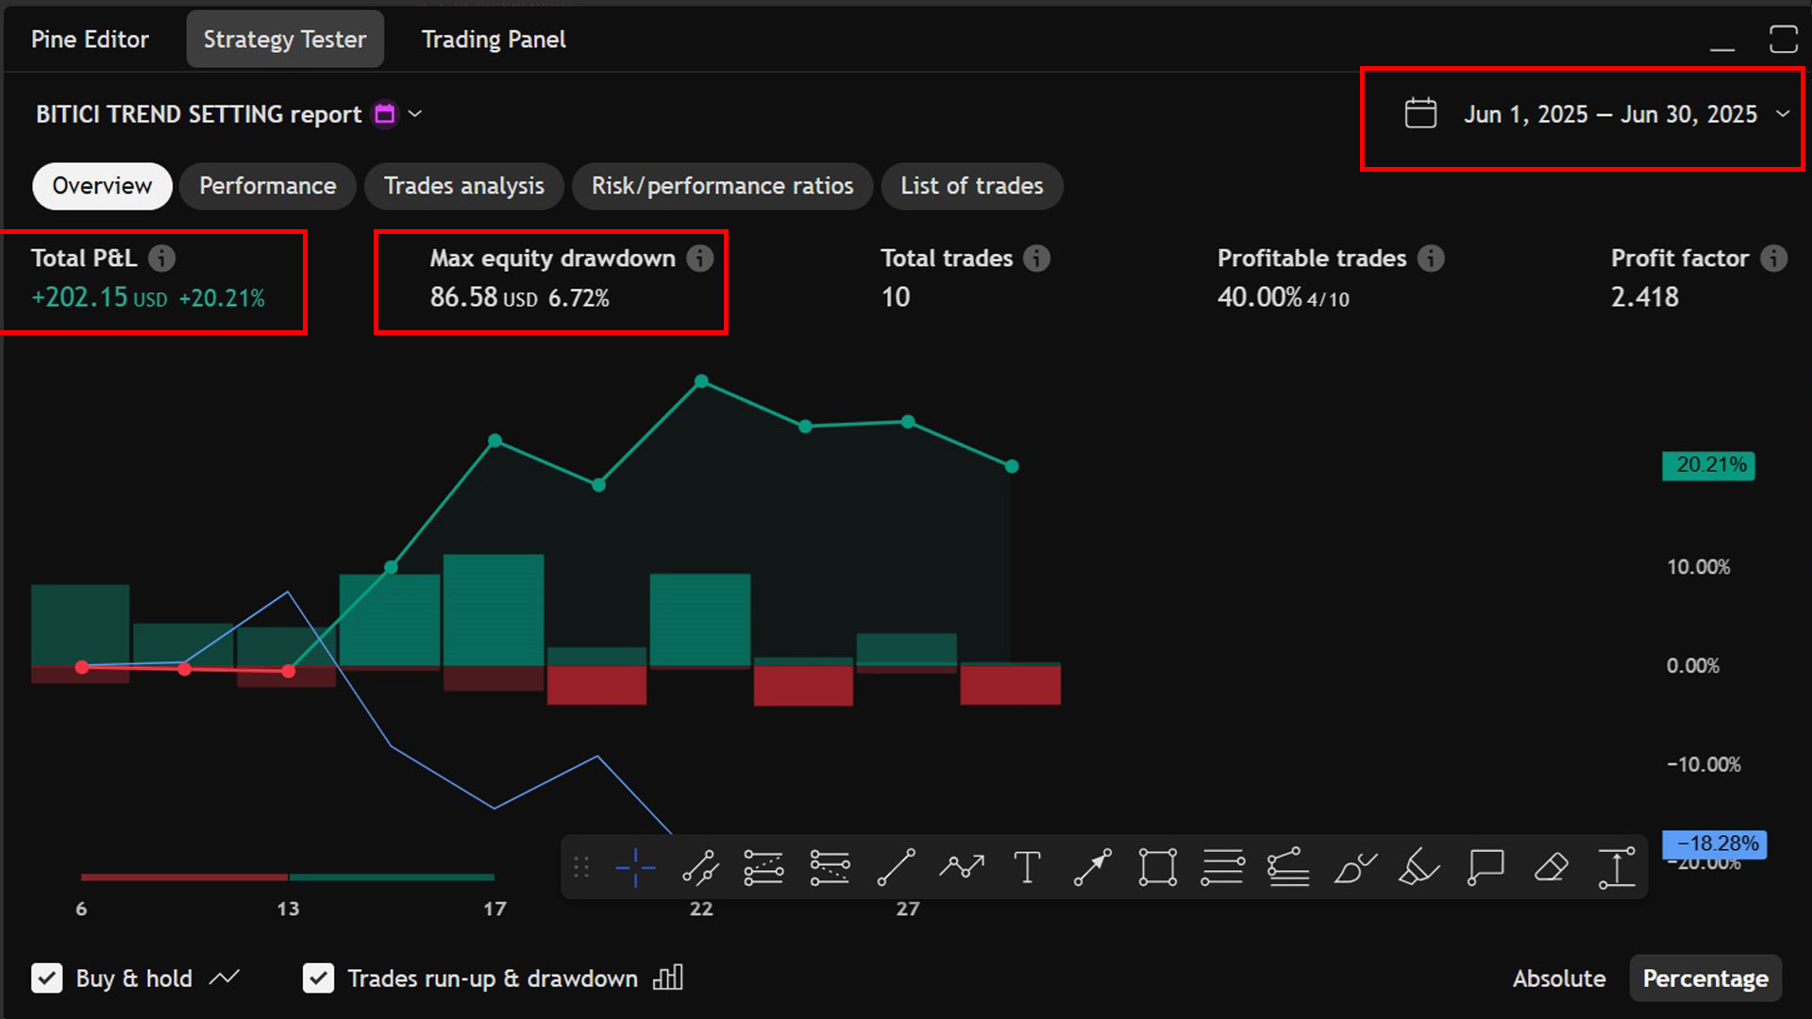Viewport: 1812px width, 1019px height.
Task: Select the Arrow Marker tool
Action: point(1092,866)
